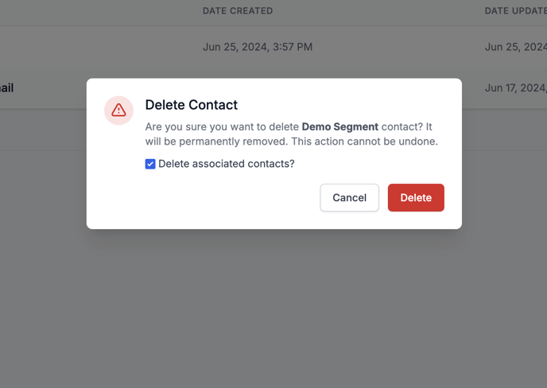Click the red warning triangle icon
This screenshot has width=547, height=388.
click(x=118, y=110)
